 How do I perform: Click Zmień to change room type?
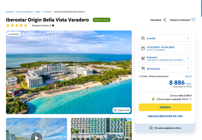coord(188,76)
